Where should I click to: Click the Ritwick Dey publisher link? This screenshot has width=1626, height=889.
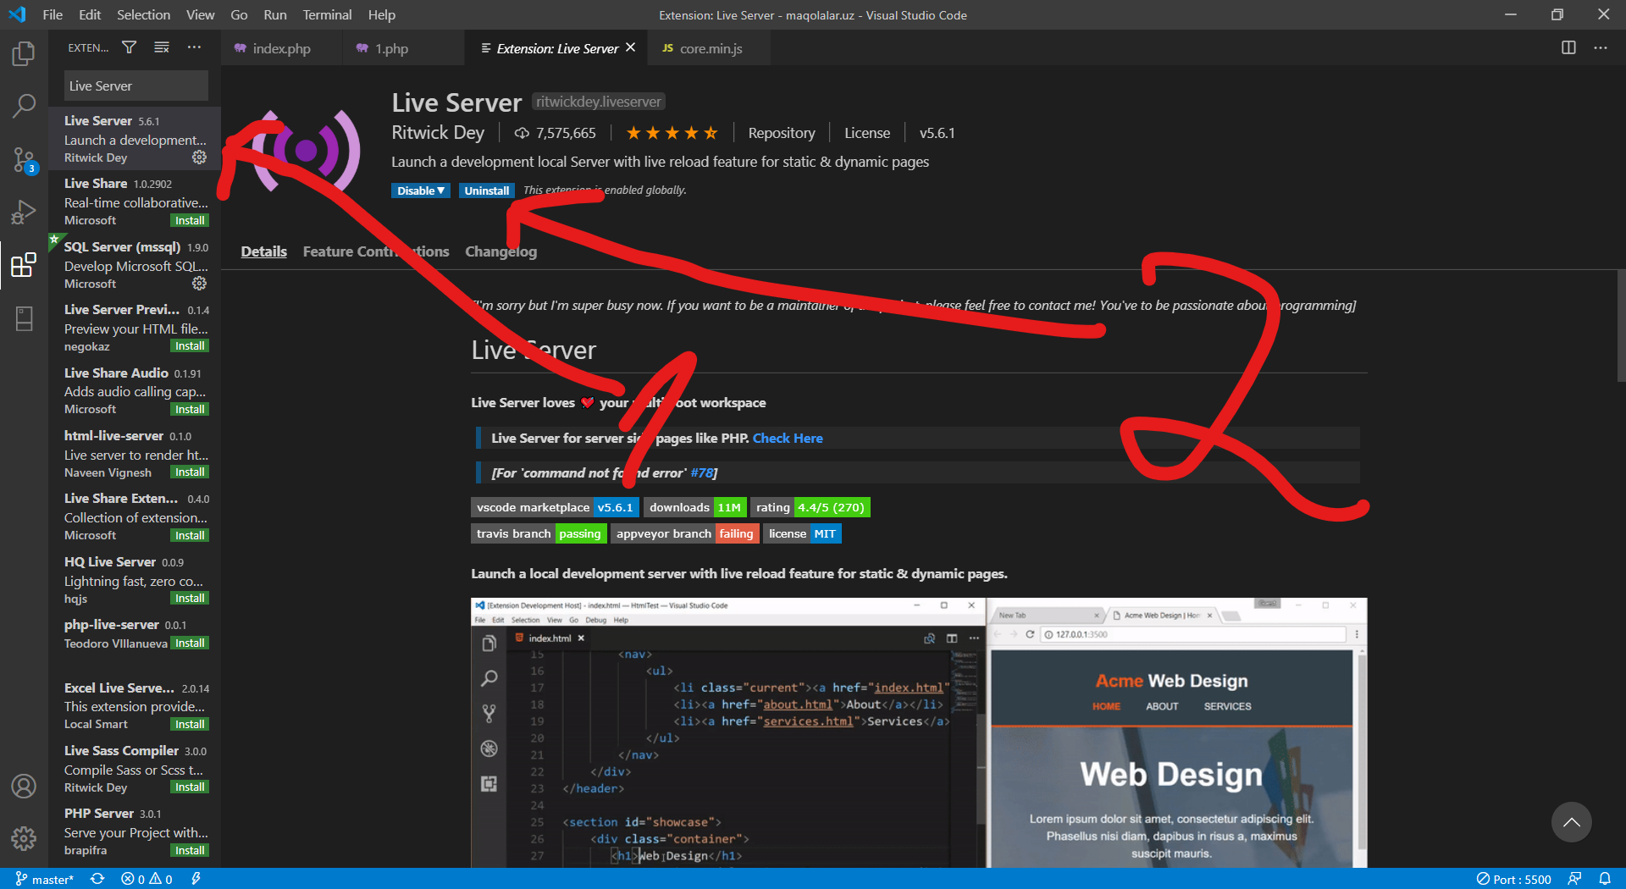coord(438,133)
